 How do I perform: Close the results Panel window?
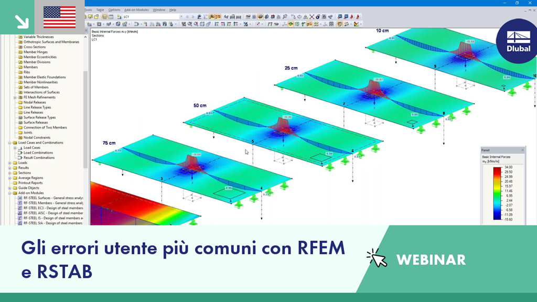(x=523, y=150)
